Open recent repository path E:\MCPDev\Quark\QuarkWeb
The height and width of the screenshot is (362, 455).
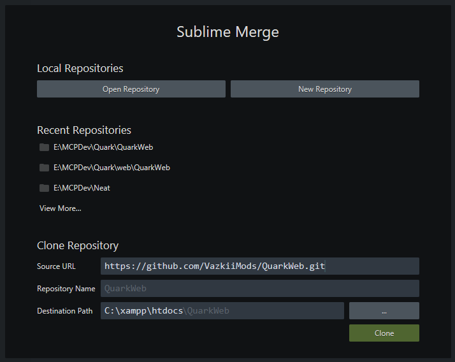(103, 147)
